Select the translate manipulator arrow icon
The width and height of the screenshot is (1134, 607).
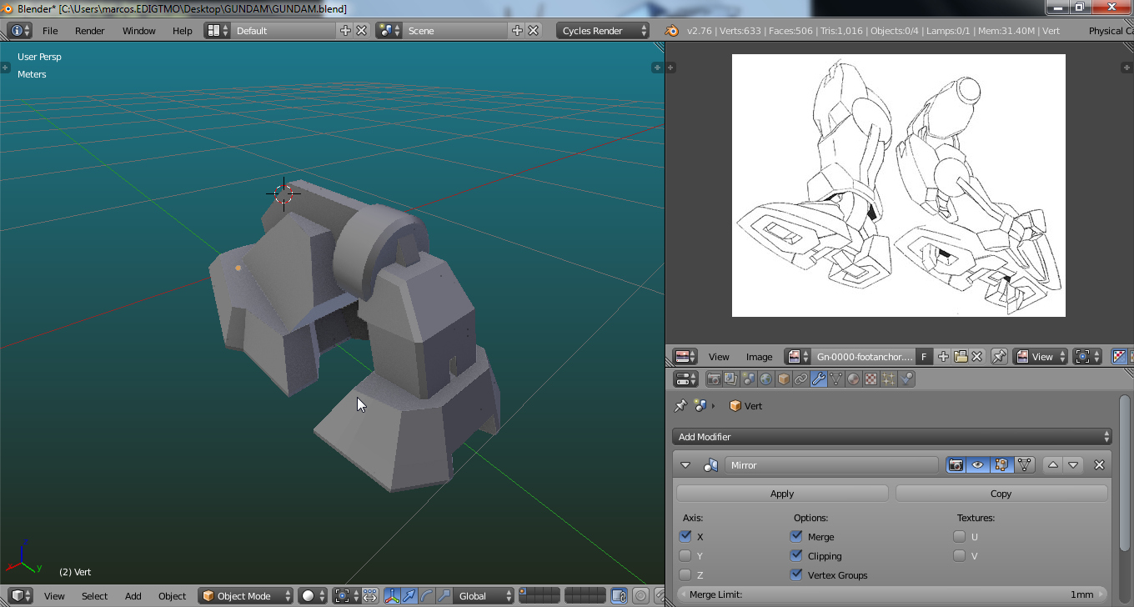(409, 595)
